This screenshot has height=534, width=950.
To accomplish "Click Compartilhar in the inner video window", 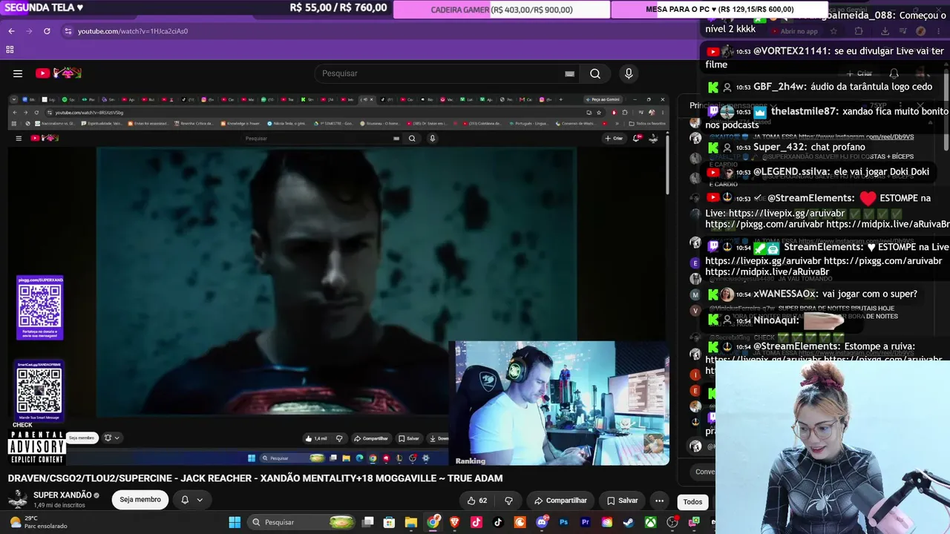I will [371, 438].
